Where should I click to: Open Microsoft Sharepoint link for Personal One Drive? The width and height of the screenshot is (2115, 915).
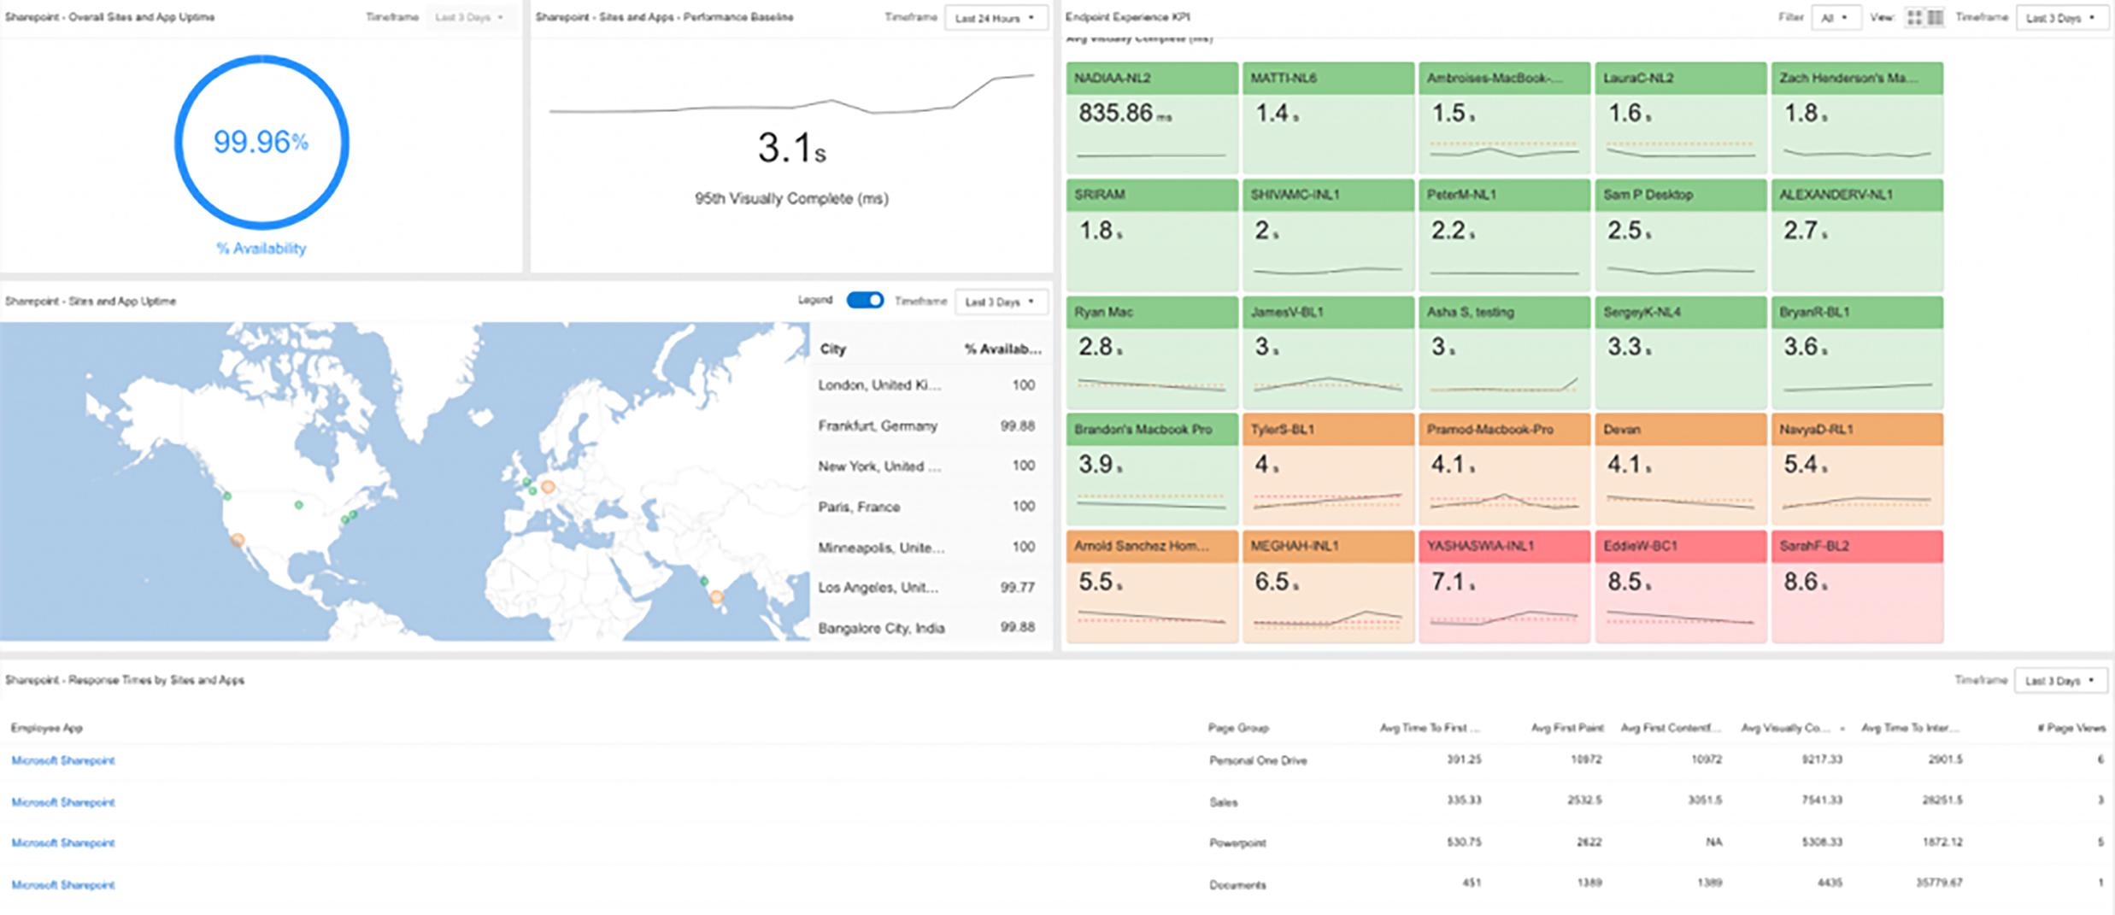pos(63,760)
